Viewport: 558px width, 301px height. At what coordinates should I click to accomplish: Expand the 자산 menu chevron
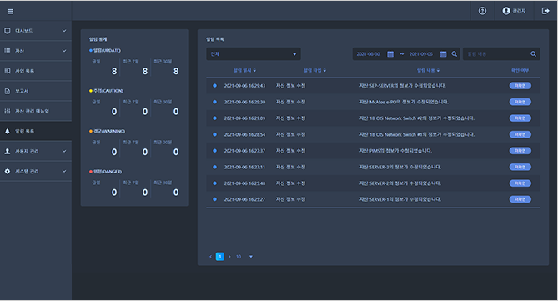point(64,51)
